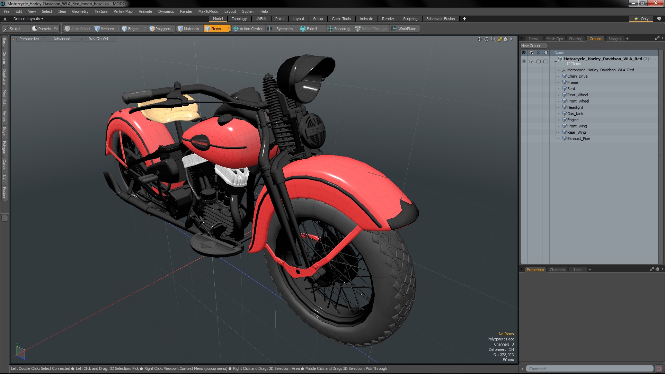Click the viewport rotate icon
665x374 pixels.
tap(486, 39)
